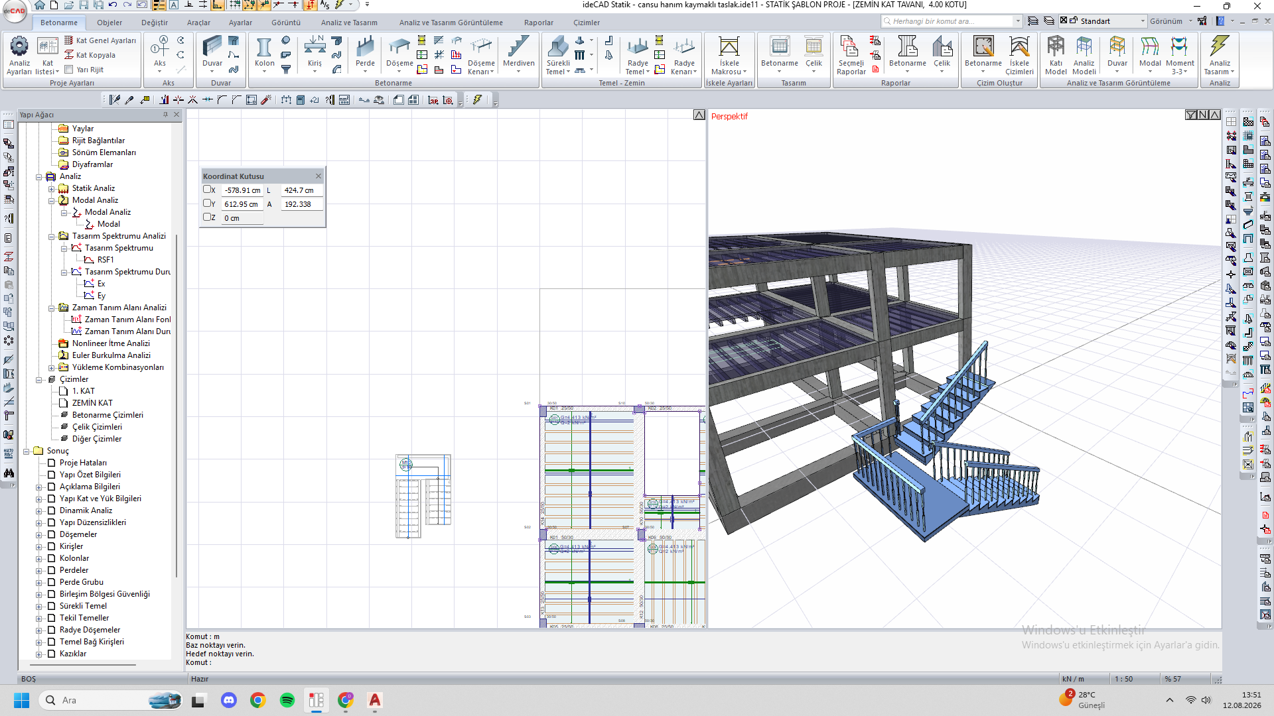Click the Moment 3-3 diagram icon

tap(1180, 56)
